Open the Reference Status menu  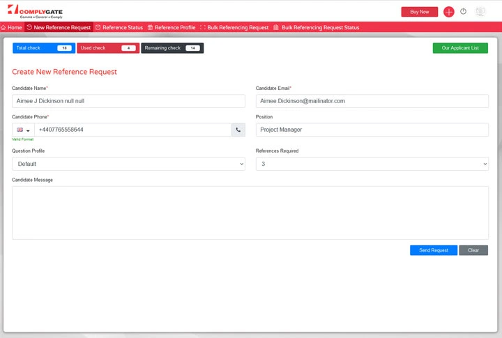(119, 27)
